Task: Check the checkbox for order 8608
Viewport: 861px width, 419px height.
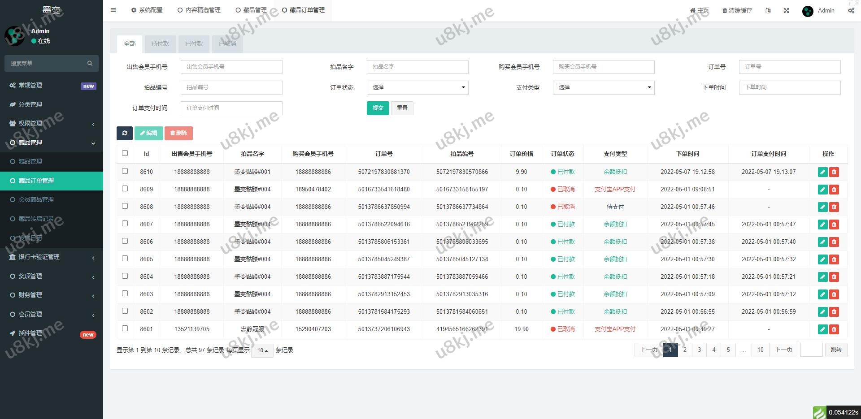Action: click(x=125, y=206)
